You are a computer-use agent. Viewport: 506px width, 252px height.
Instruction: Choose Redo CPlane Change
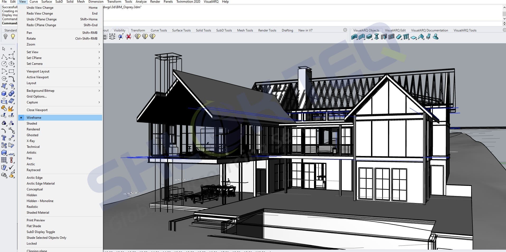(x=60, y=25)
